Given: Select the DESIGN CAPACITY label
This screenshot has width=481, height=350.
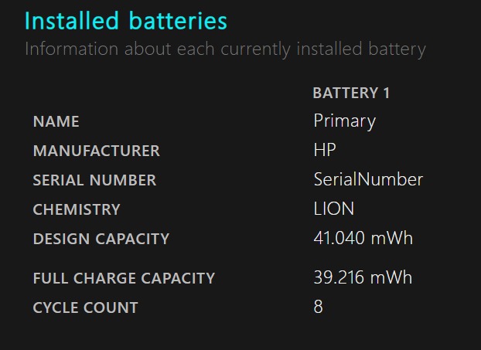Looking at the screenshot, I should click(x=101, y=240).
